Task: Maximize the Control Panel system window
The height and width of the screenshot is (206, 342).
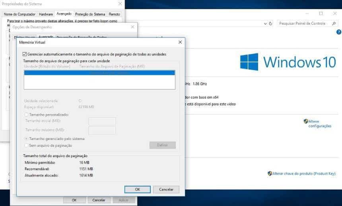Action: point(321,14)
